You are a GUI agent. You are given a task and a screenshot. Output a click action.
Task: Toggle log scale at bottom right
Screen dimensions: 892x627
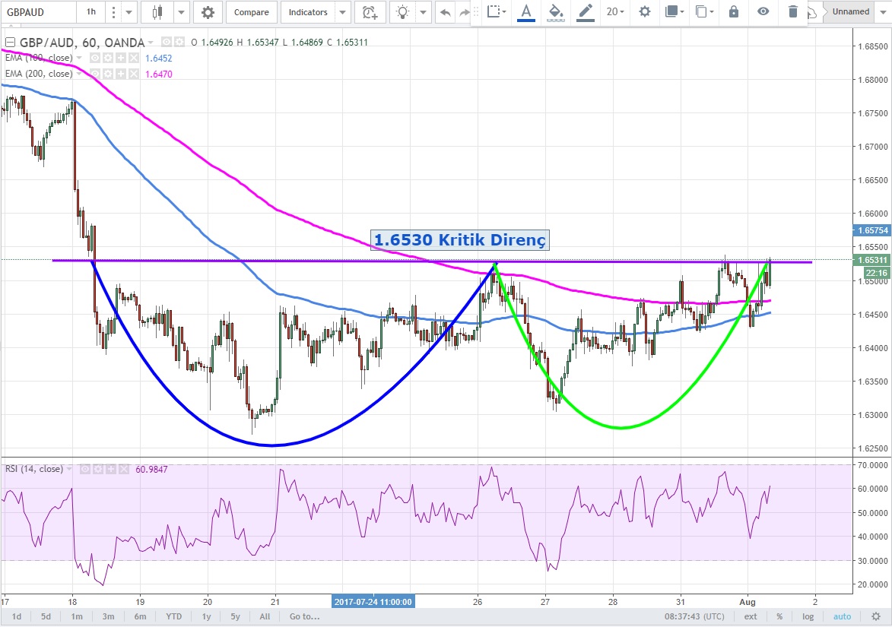click(x=808, y=616)
